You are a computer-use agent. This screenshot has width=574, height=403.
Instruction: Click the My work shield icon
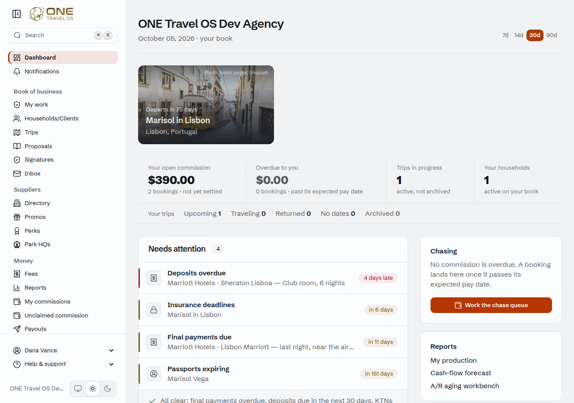coord(17,104)
